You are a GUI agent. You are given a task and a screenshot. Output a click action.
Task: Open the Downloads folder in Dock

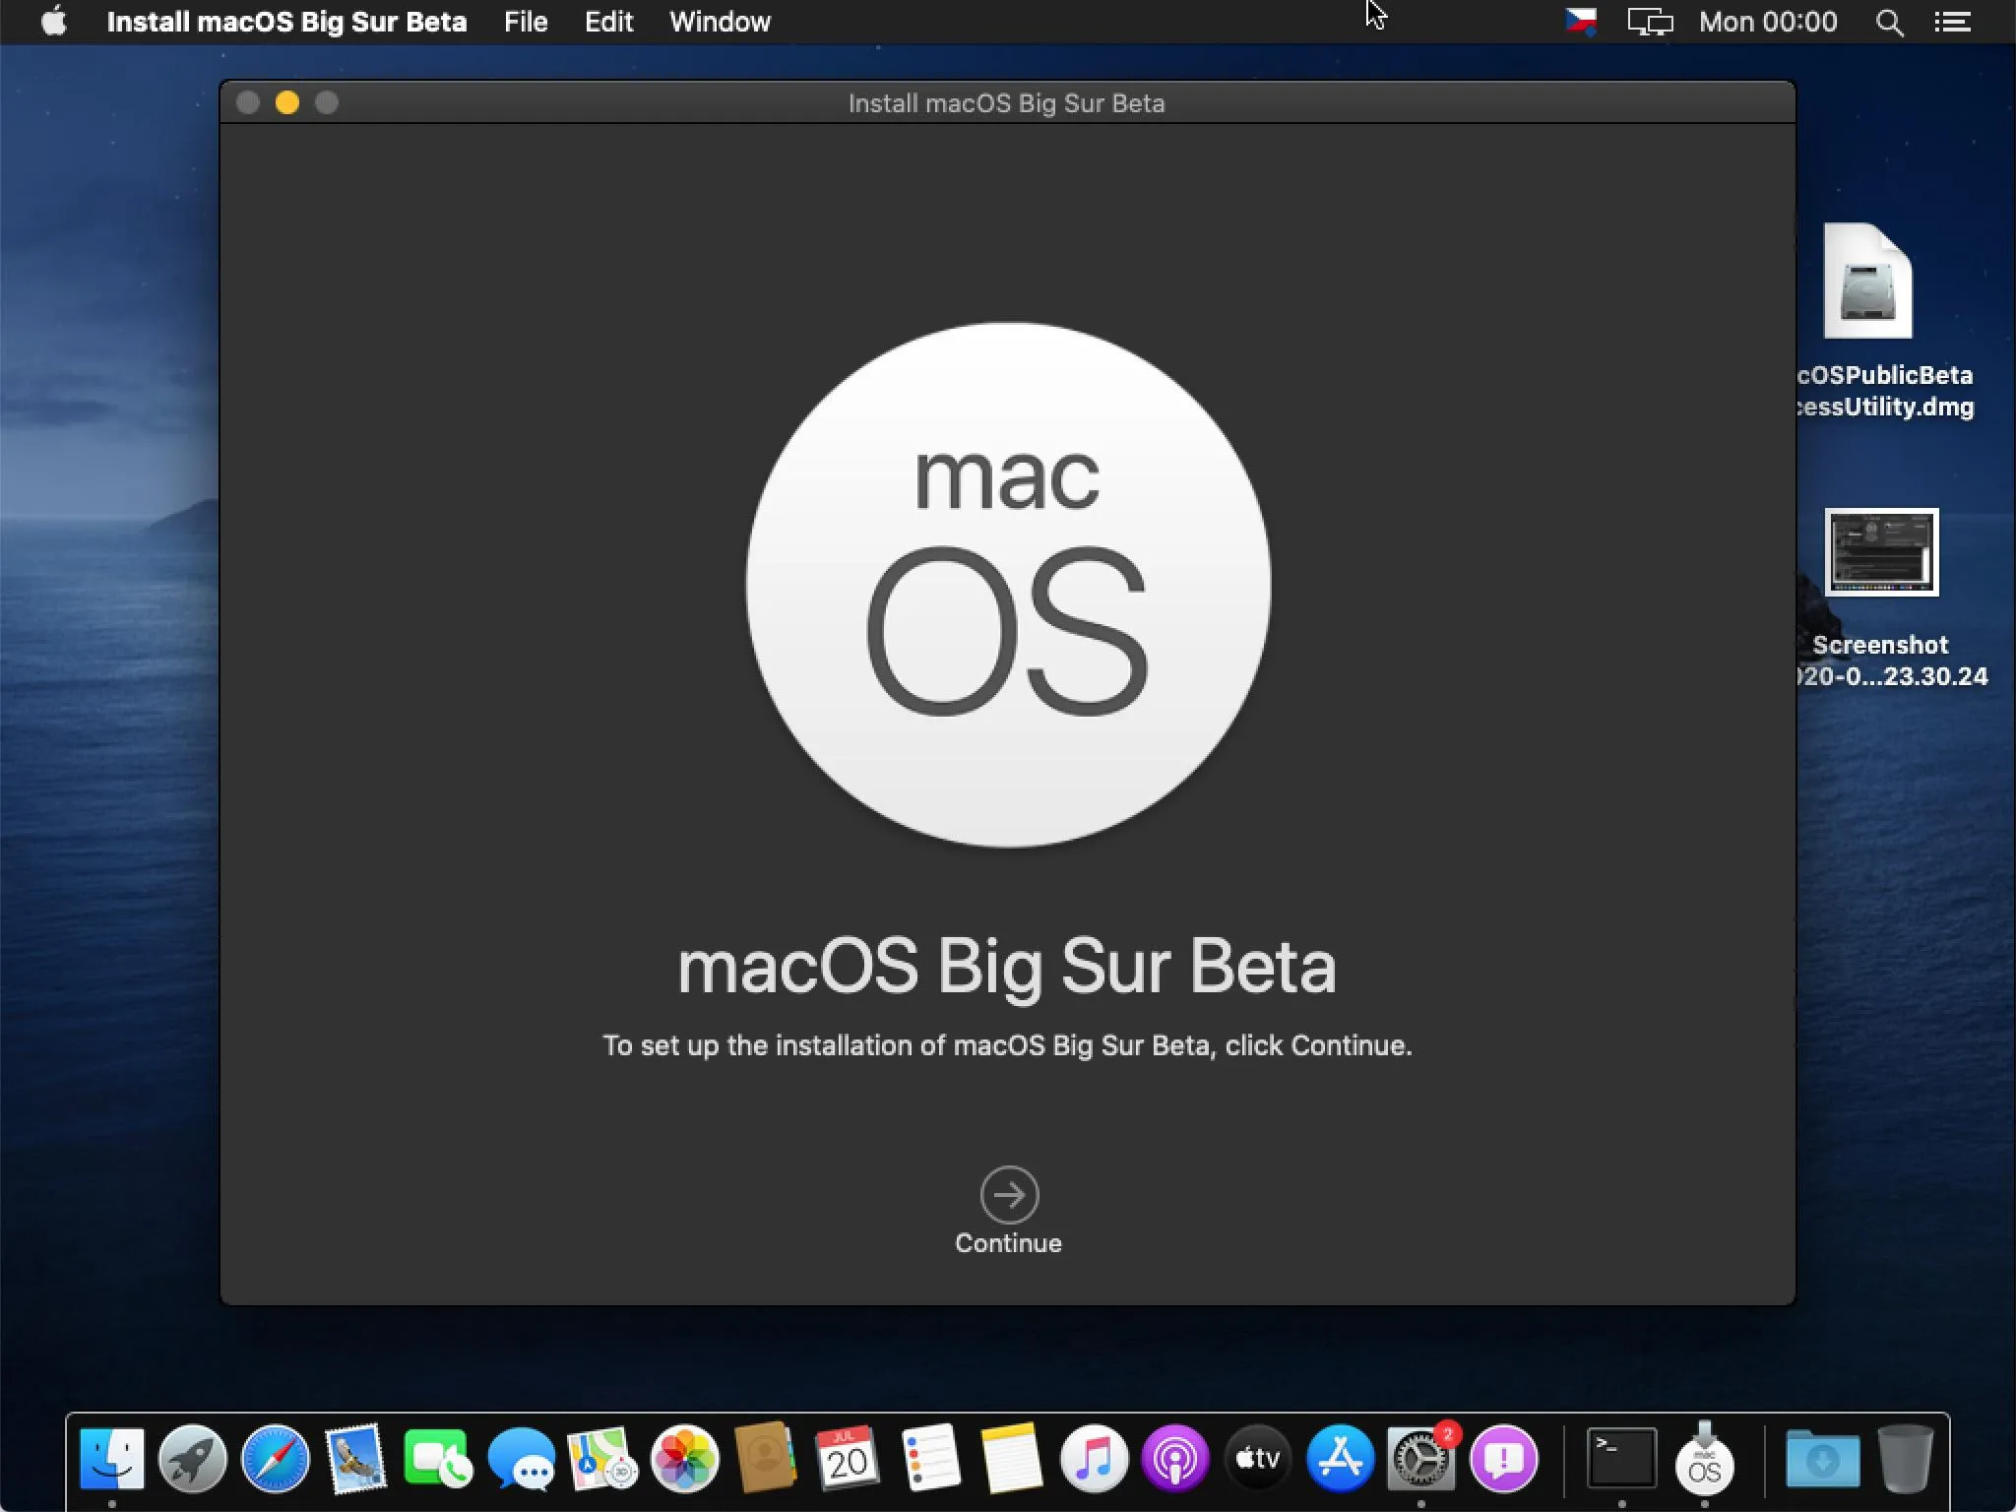coord(1822,1458)
